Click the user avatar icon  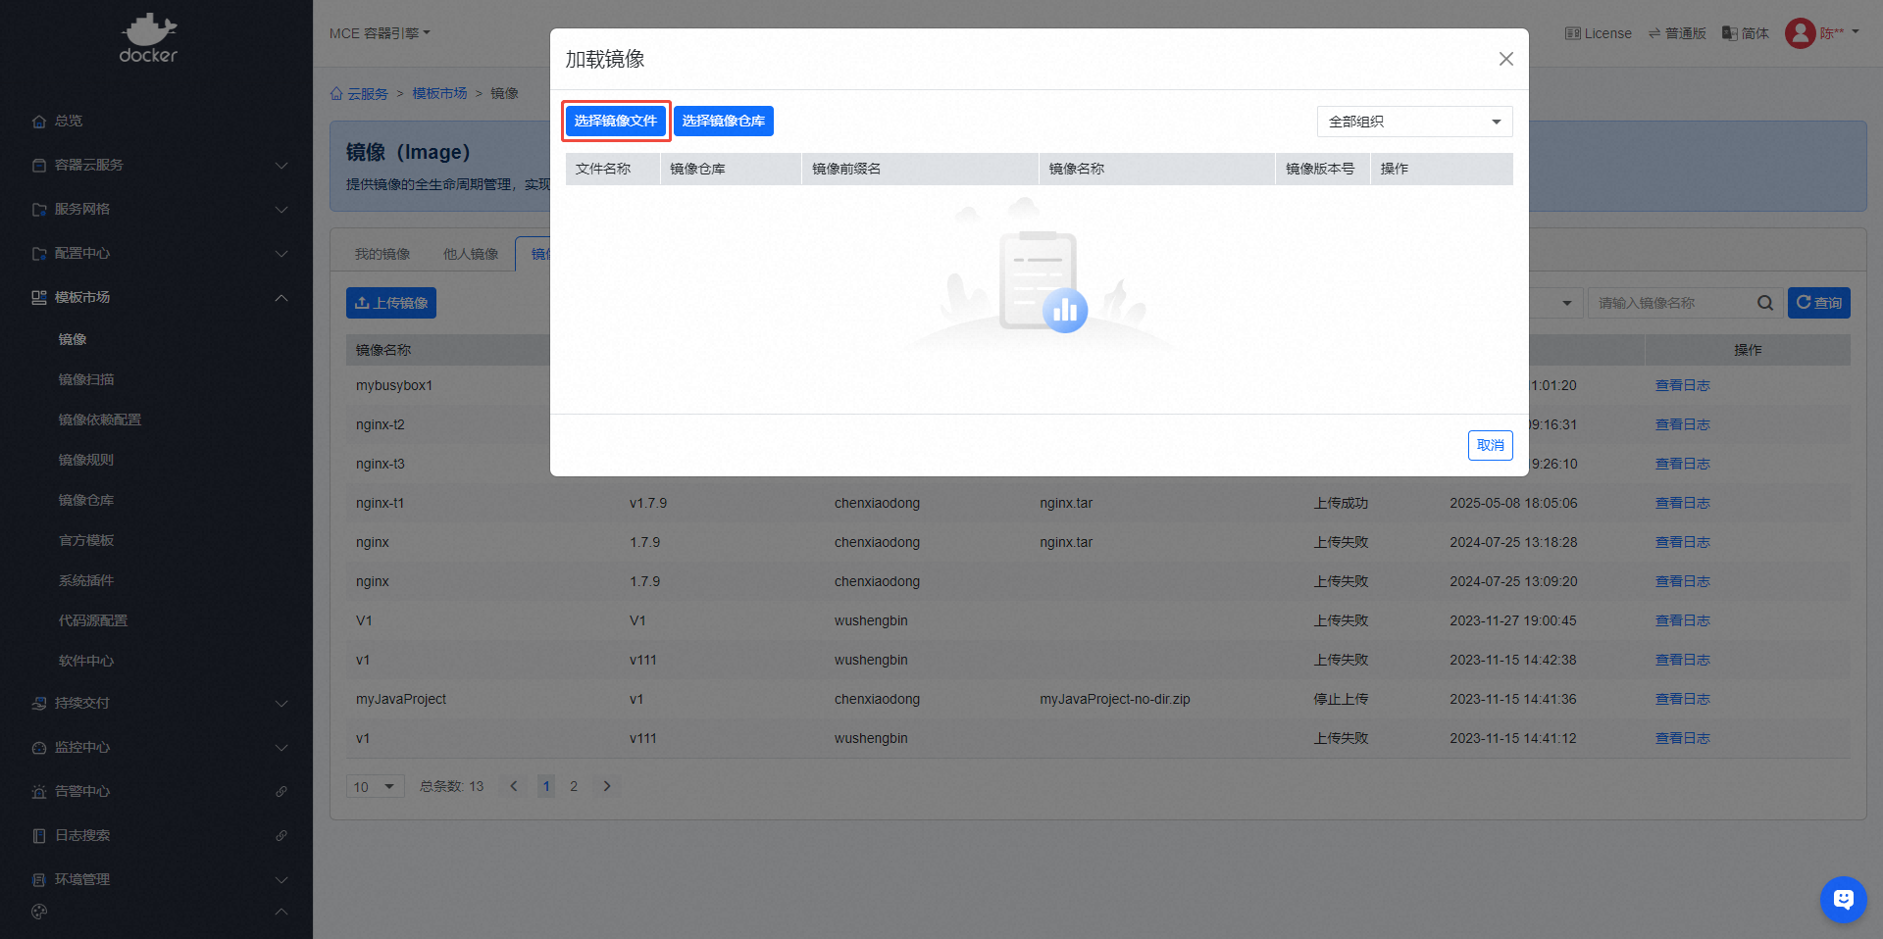click(1800, 33)
